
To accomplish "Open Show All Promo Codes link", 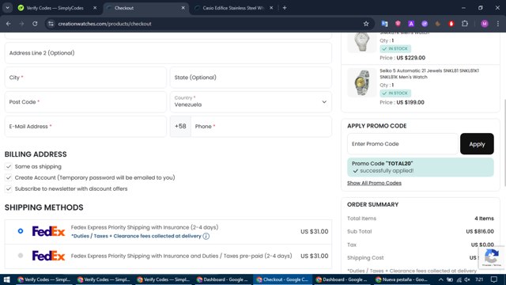I will [374, 183].
